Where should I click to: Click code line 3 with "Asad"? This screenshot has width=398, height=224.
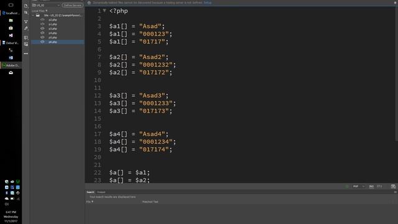(137, 26)
